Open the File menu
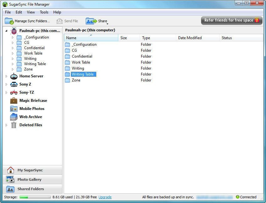Viewport: 266px width, 203px height. pos(8,12)
